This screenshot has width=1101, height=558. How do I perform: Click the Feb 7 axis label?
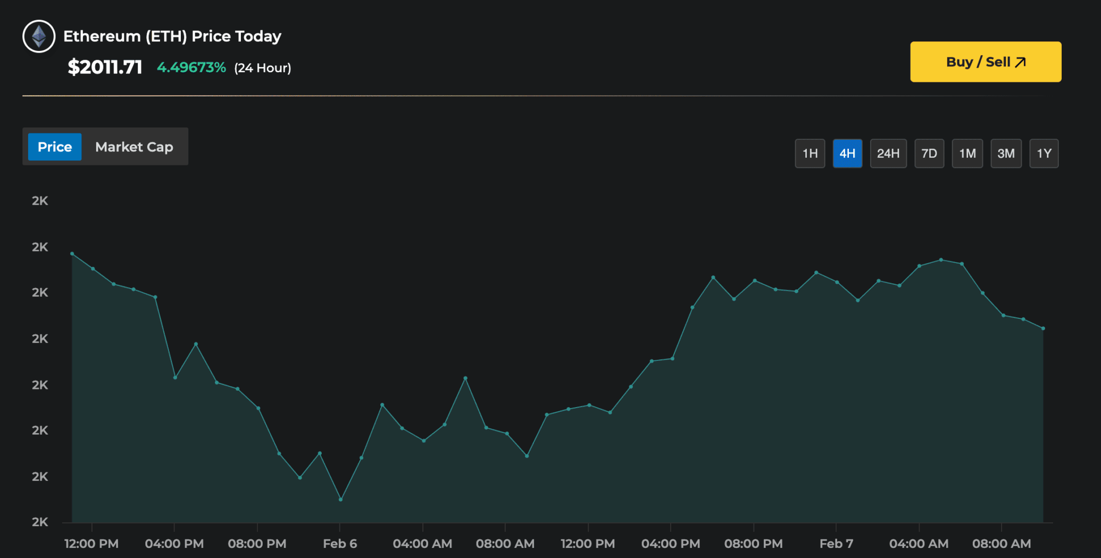point(836,544)
